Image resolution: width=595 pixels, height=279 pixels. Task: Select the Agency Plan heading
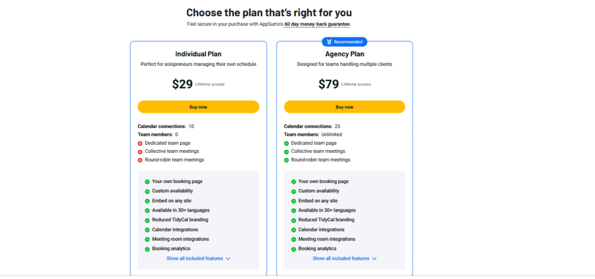pyautogui.click(x=344, y=54)
